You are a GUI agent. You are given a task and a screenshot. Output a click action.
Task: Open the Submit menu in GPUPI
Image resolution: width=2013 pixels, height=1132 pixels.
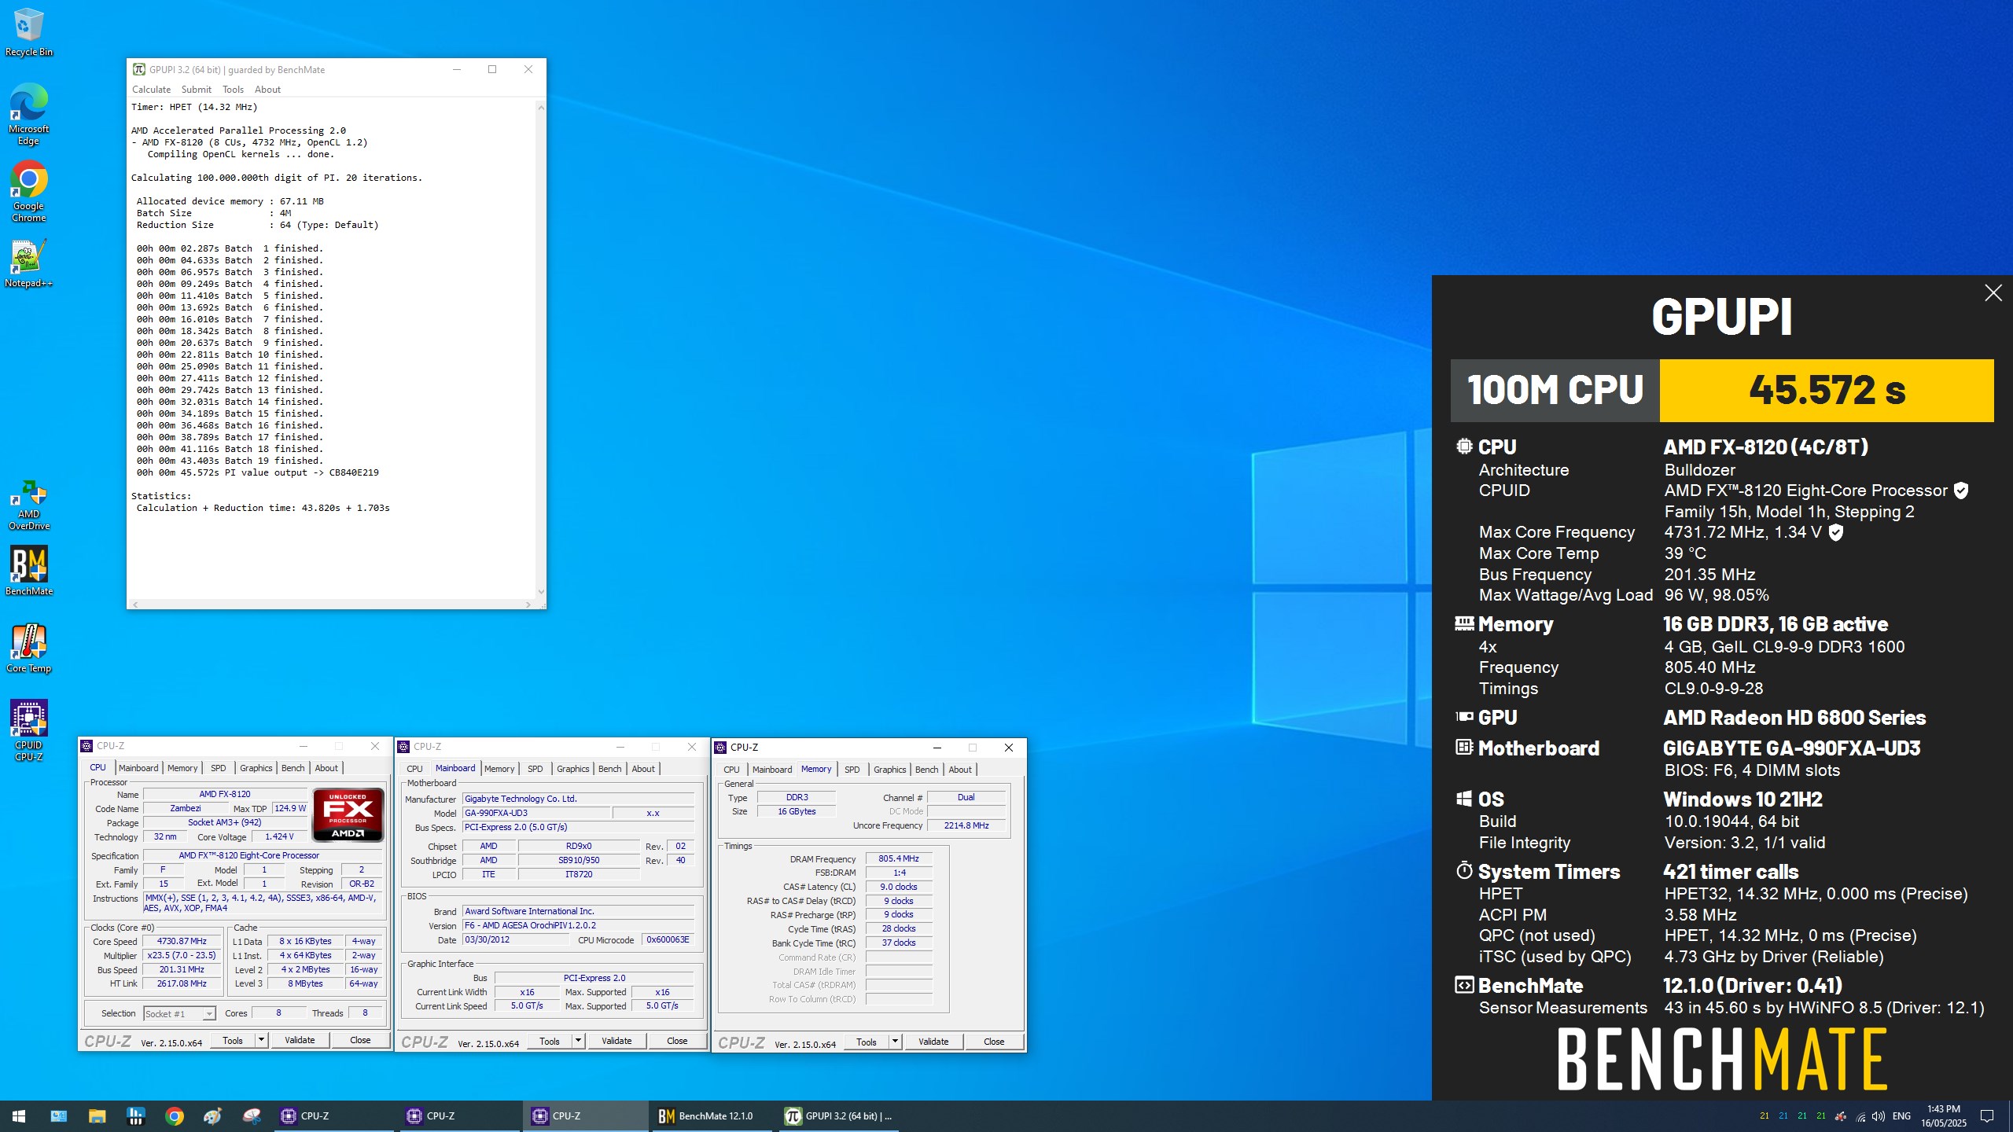197,90
